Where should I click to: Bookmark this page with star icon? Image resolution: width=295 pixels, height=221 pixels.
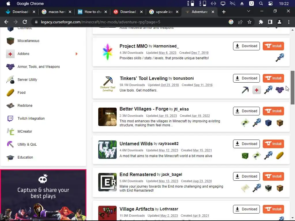[x=249, y=22]
